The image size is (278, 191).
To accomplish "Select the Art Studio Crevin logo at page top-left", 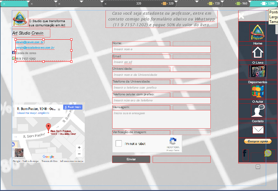I will [20, 18].
